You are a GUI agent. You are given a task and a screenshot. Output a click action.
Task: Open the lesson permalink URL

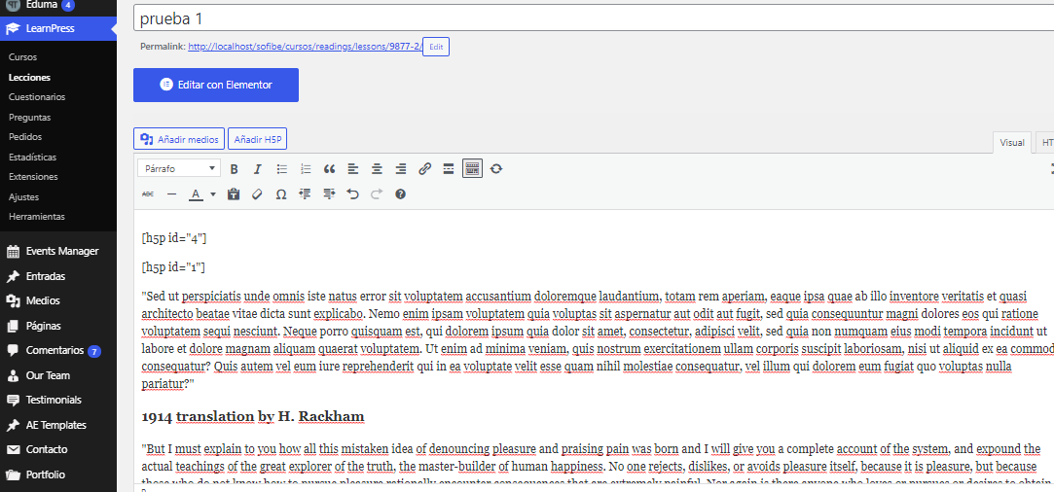pyautogui.click(x=305, y=47)
